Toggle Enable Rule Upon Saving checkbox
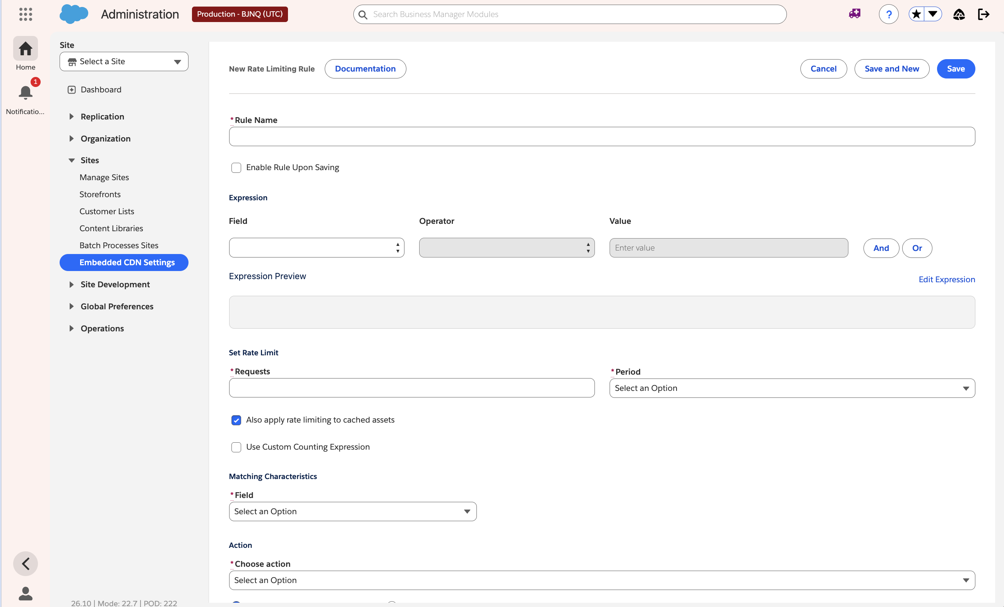 [236, 168]
